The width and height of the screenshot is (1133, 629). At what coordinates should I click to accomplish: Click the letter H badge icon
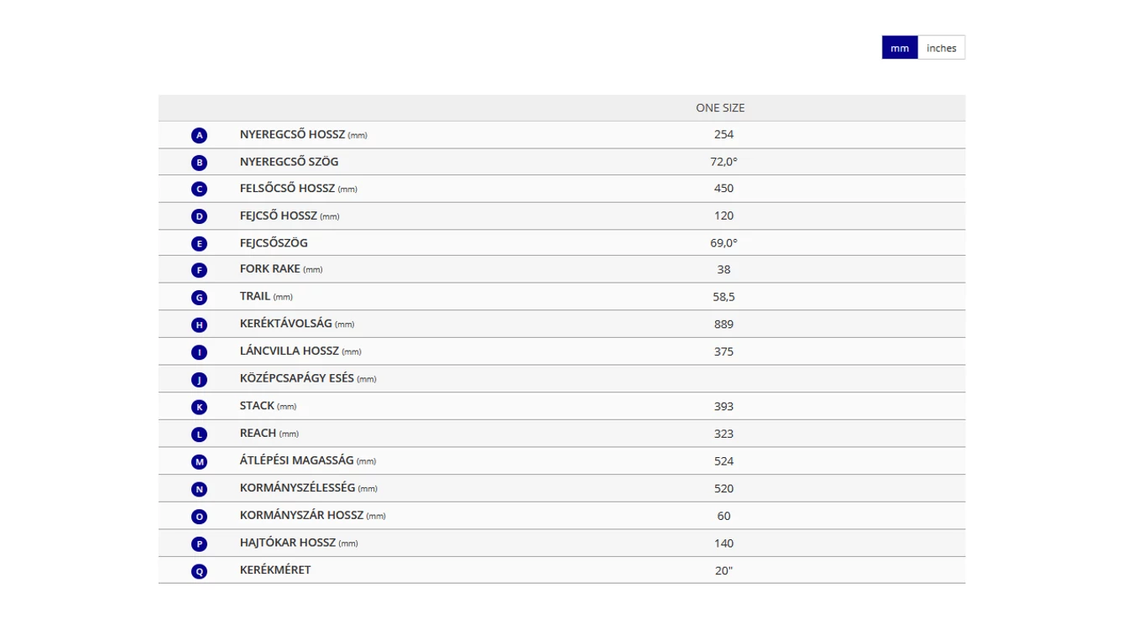[x=199, y=325]
